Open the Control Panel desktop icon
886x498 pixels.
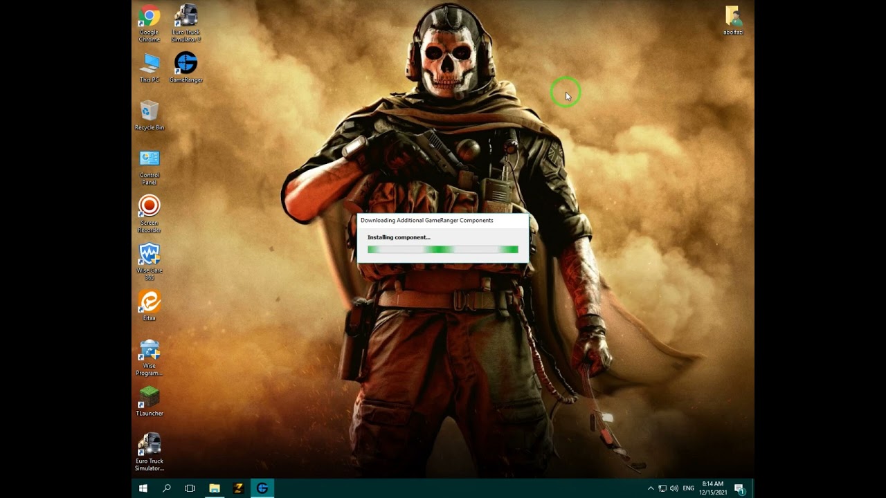pyautogui.click(x=149, y=167)
